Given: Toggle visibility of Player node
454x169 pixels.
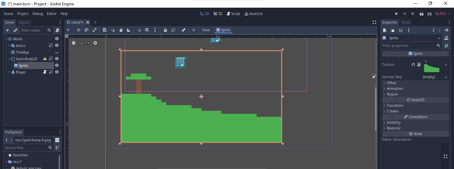Looking at the screenshot, I should point(57,72).
